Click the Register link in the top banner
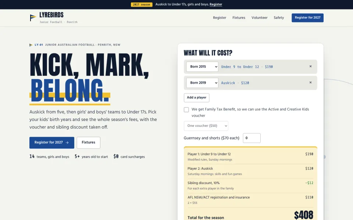The height and width of the screenshot is (220, 353). pyautogui.click(x=216, y=4)
